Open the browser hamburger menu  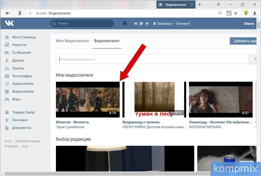pos(218,5)
